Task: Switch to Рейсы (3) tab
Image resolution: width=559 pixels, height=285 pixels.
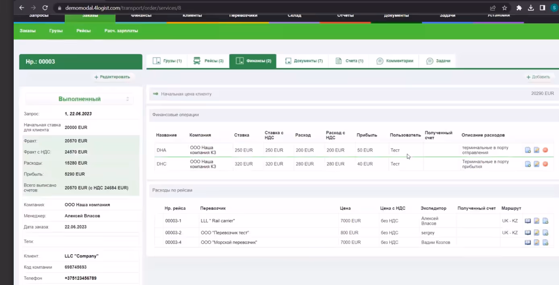Action: [208, 61]
